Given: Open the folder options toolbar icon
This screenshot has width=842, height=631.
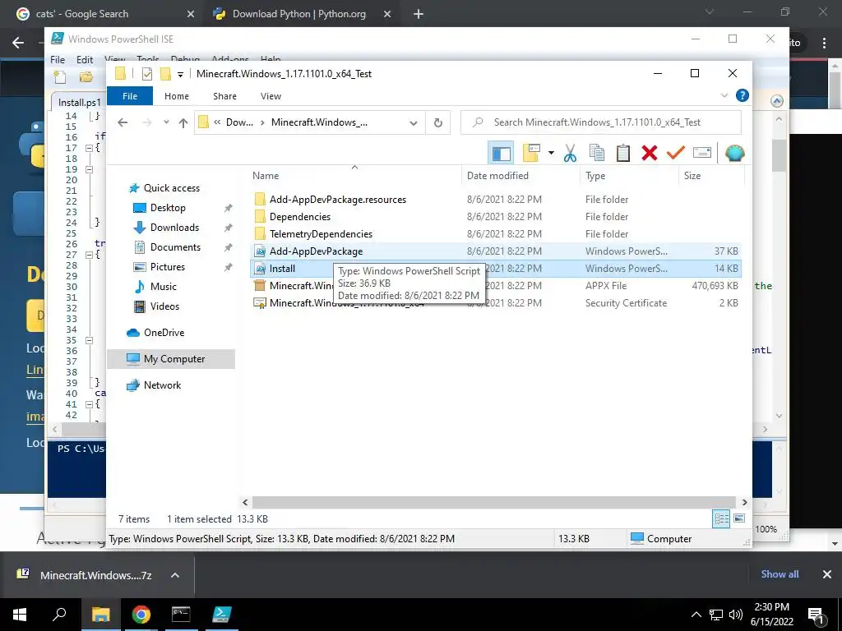Looking at the screenshot, I should [x=530, y=153].
